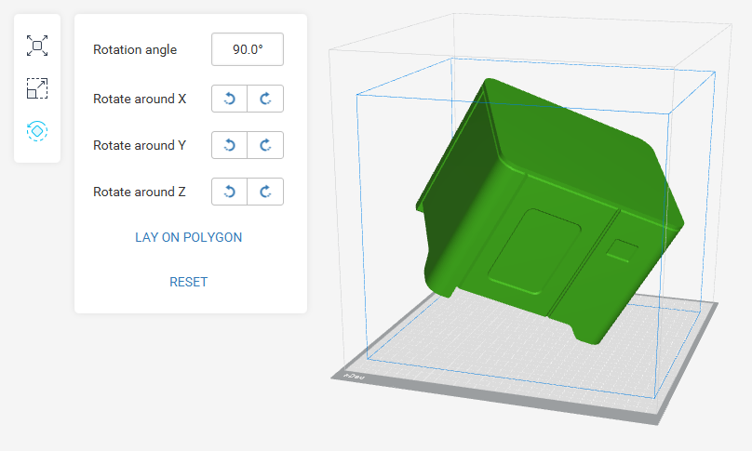Rotate counterclockwise around Z axis
The height and width of the screenshot is (451, 752).
click(x=230, y=192)
